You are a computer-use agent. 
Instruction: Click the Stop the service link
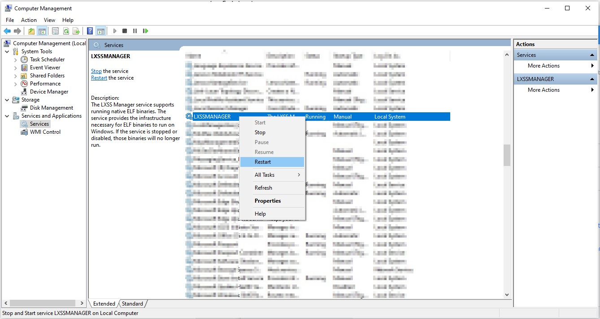(96, 71)
